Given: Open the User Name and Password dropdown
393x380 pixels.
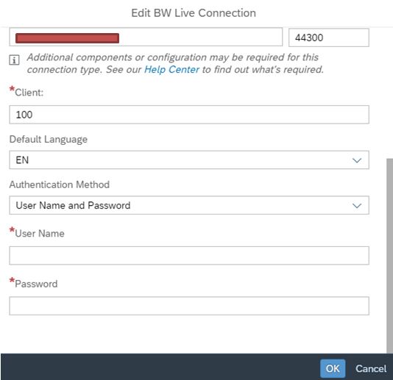Looking at the screenshot, I should [x=189, y=205].
